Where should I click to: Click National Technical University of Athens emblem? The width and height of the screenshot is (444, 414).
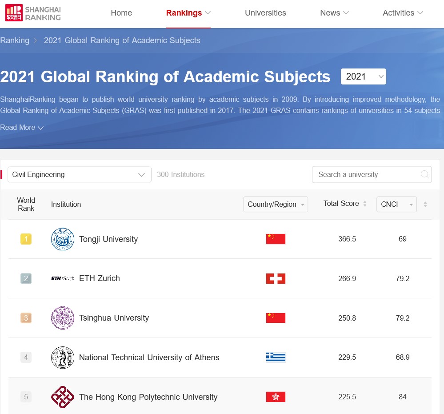click(63, 358)
